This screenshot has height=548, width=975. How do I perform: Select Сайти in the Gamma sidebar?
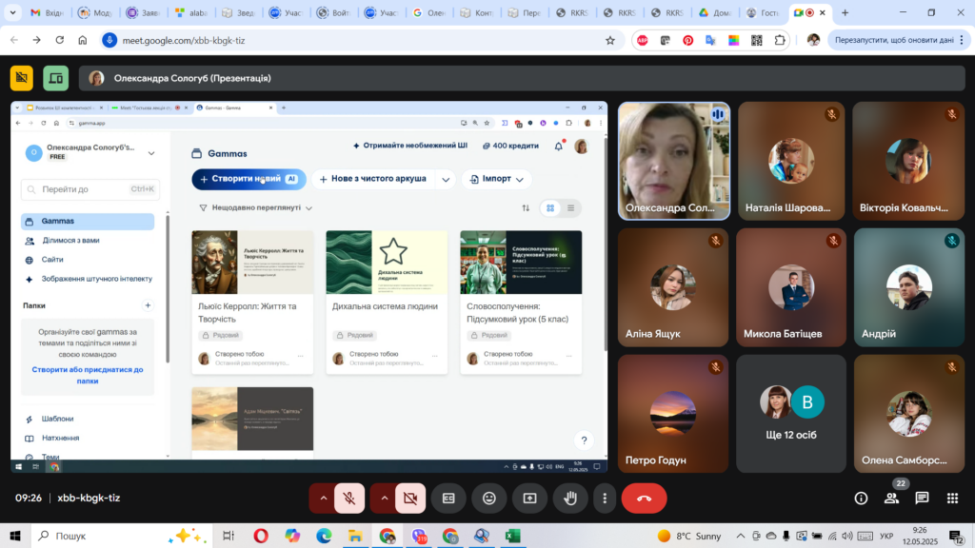52,260
